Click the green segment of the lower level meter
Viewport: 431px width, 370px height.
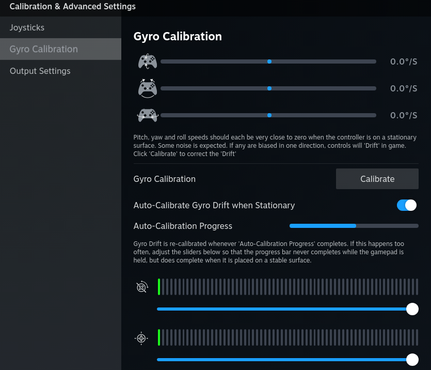click(159, 337)
